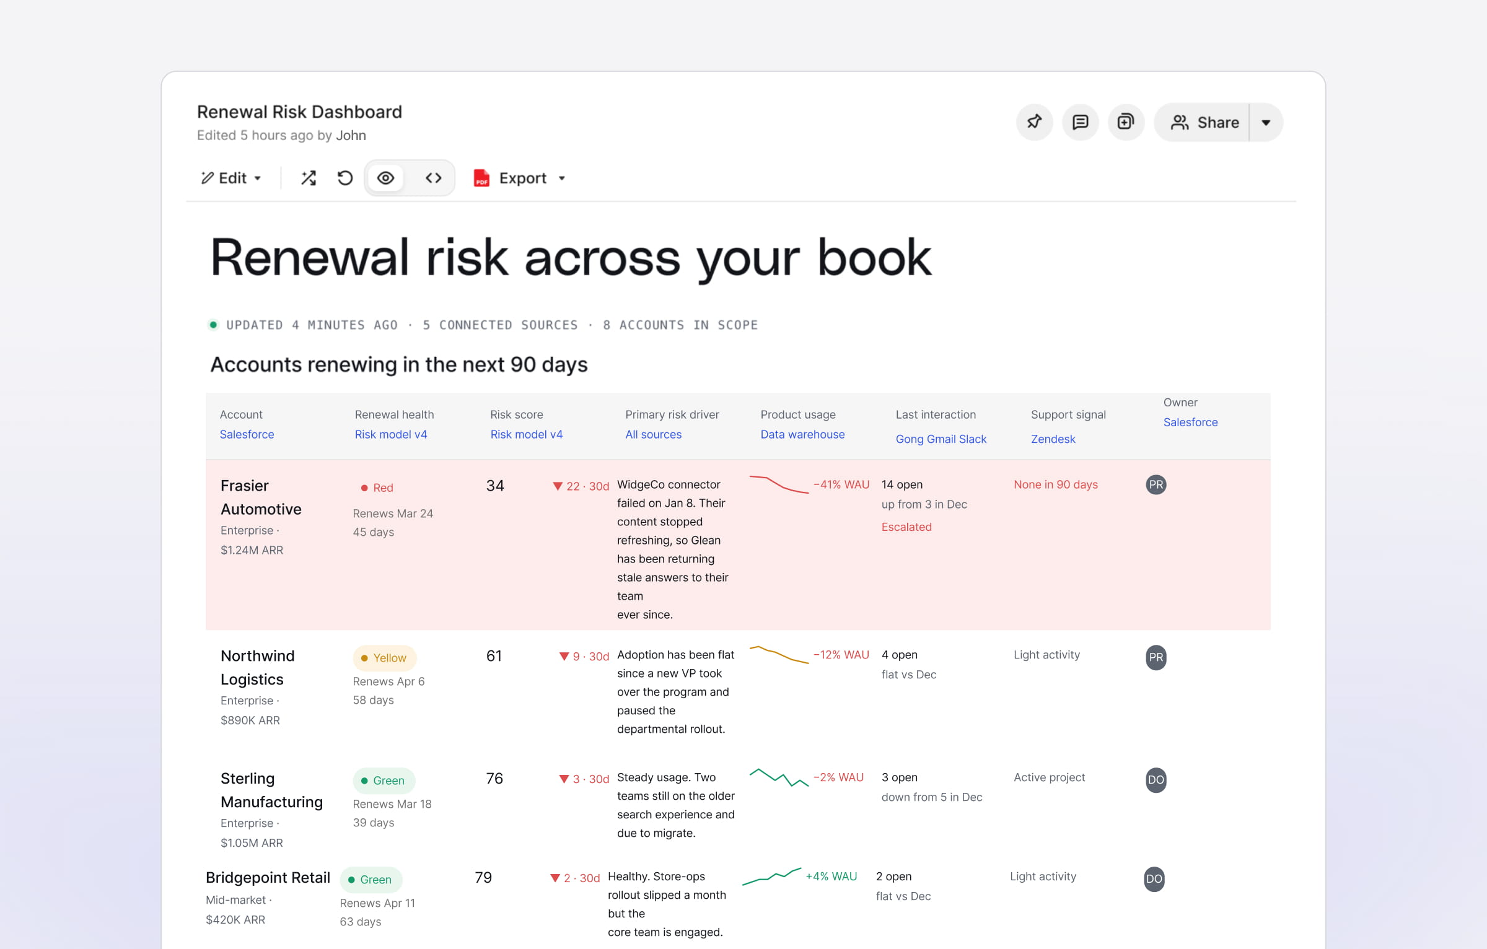Image resolution: width=1487 pixels, height=949 pixels.
Task: Click risk score 79
Action: 483,878
